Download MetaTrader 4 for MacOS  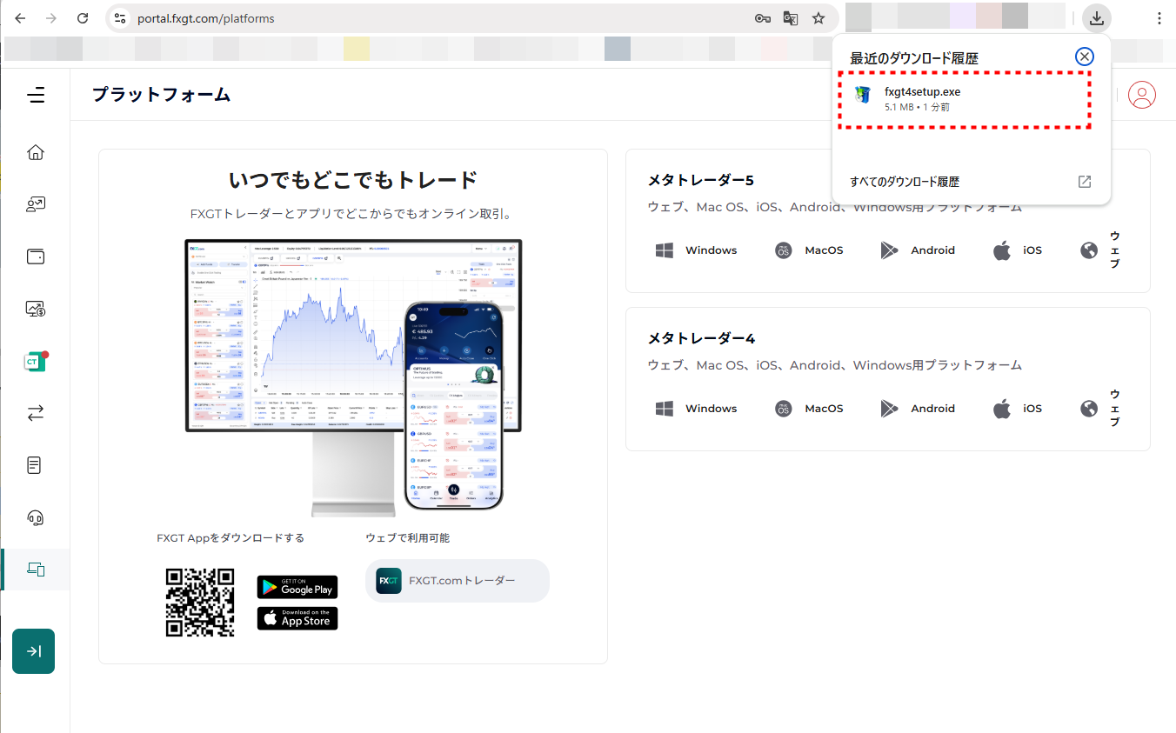pyautogui.click(x=809, y=409)
